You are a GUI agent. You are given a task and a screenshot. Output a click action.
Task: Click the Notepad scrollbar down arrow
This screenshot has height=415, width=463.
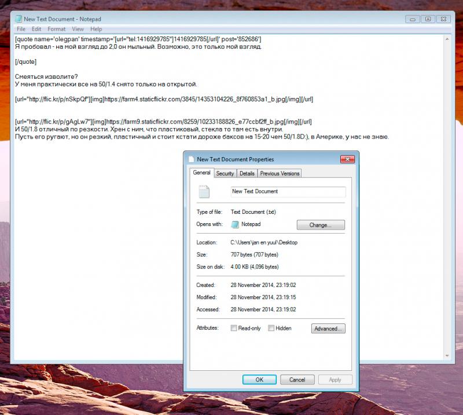(447, 356)
